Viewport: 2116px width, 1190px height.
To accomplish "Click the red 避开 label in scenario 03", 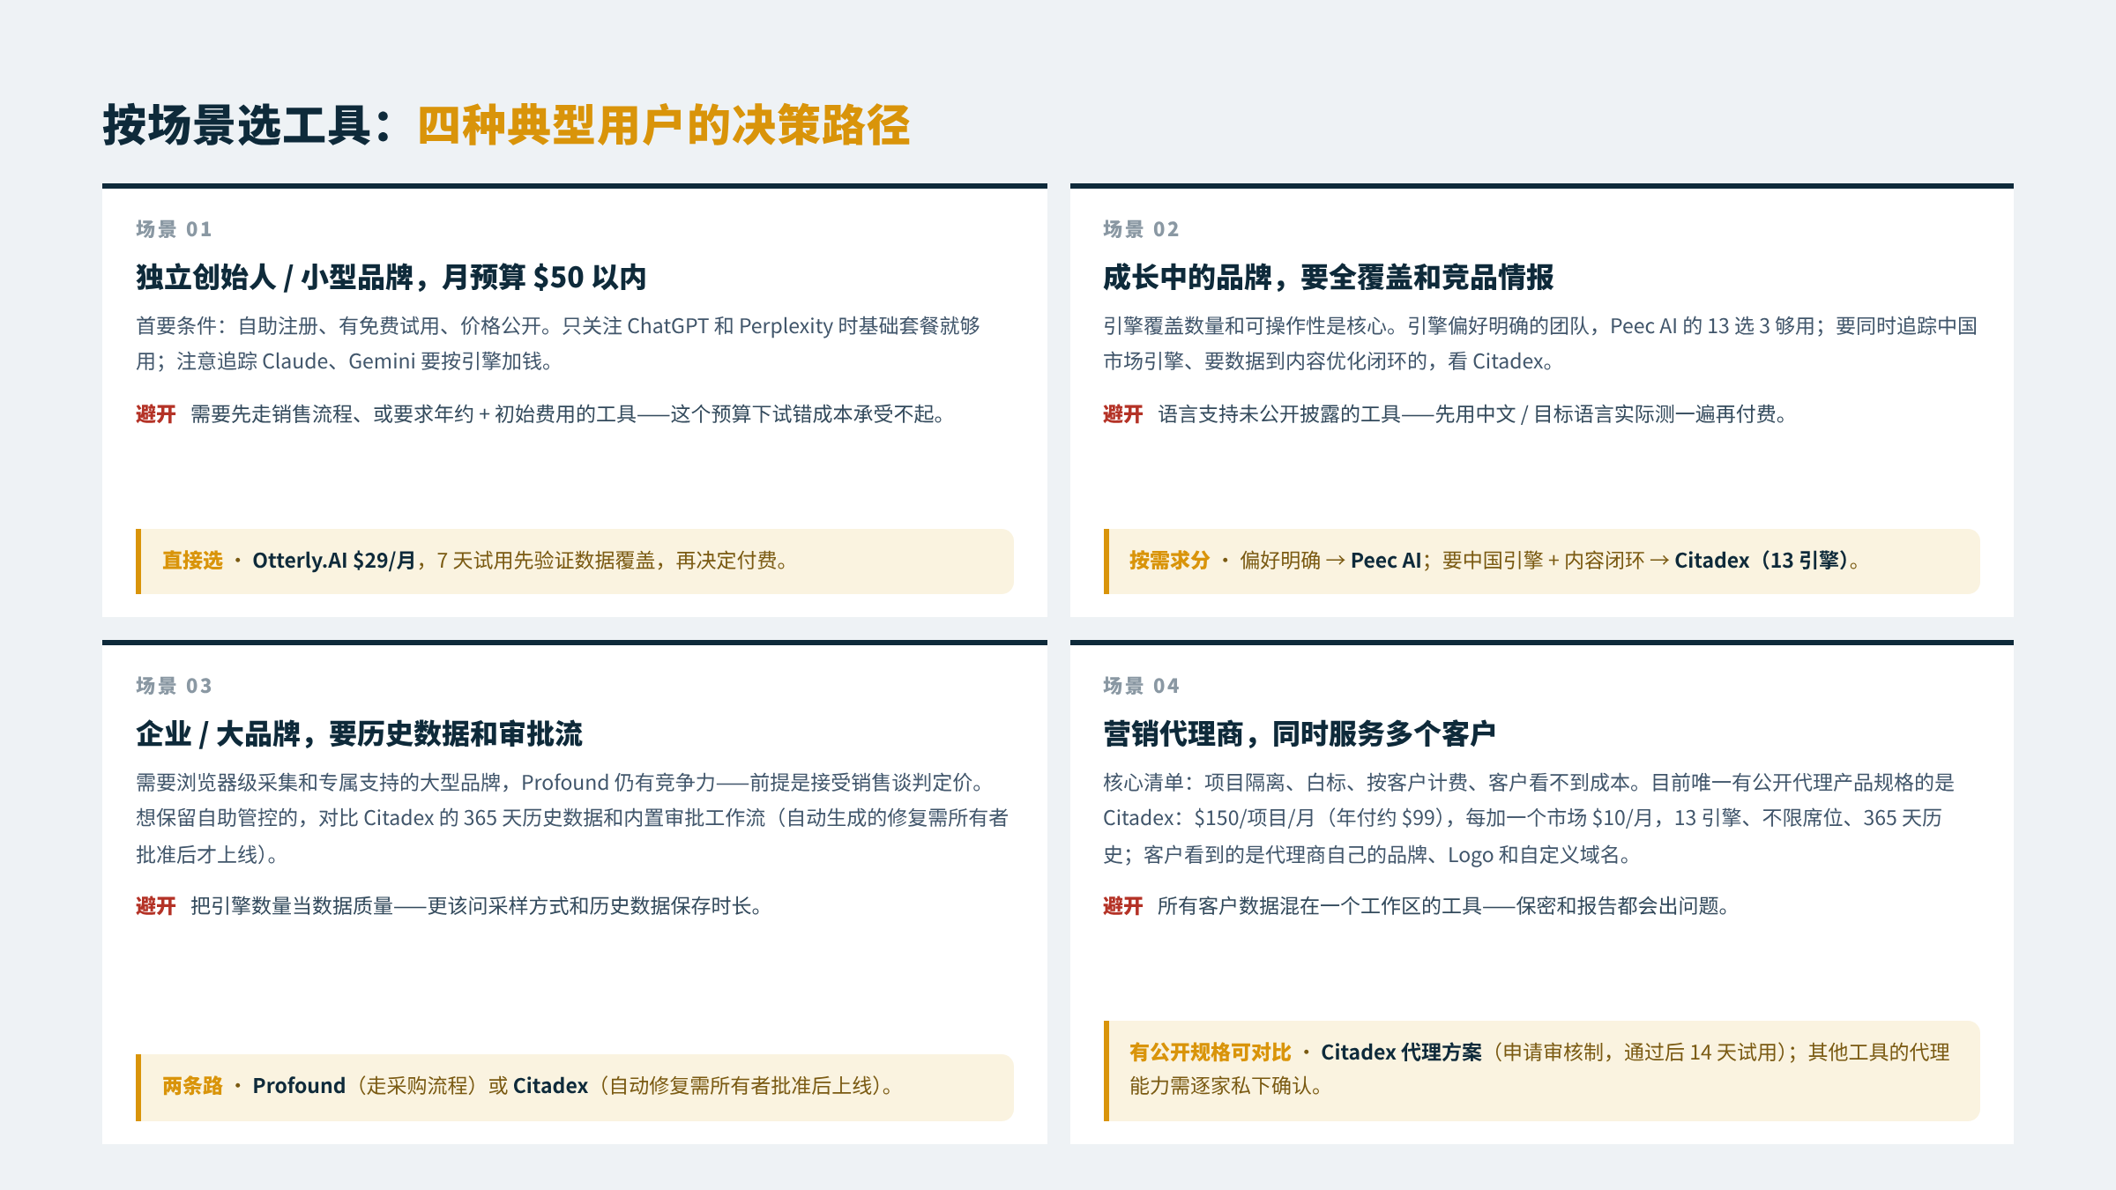I will (156, 906).
